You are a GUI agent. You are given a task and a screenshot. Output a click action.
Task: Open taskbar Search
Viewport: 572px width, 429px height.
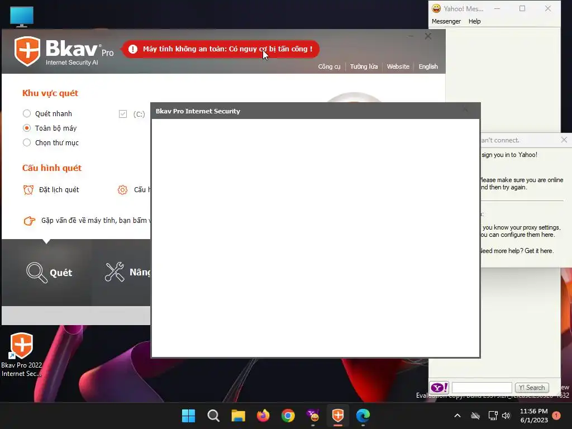click(x=213, y=416)
